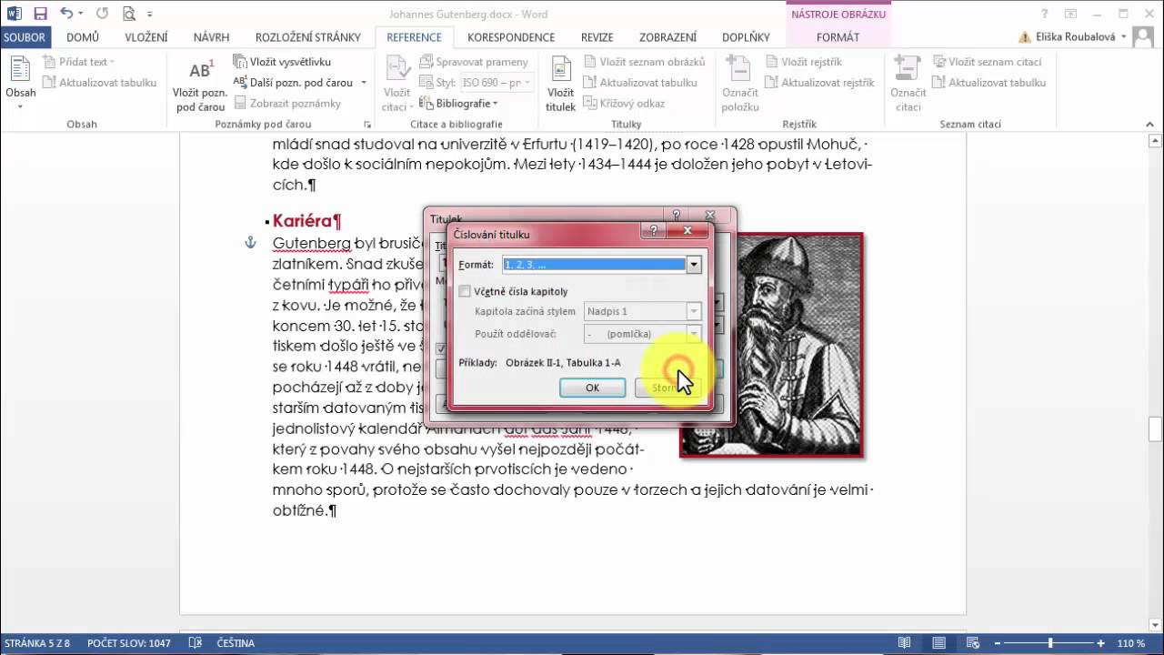This screenshot has width=1164, height=655.
Task: Click Křížový odkaz cross-reference
Action: (624, 104)
